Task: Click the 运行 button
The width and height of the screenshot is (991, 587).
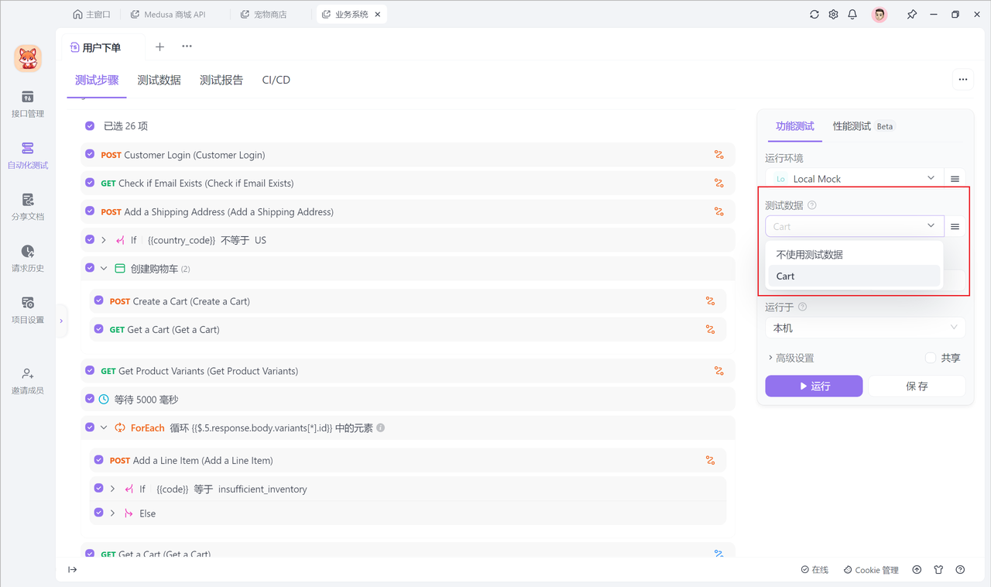Action: [814, 386]
